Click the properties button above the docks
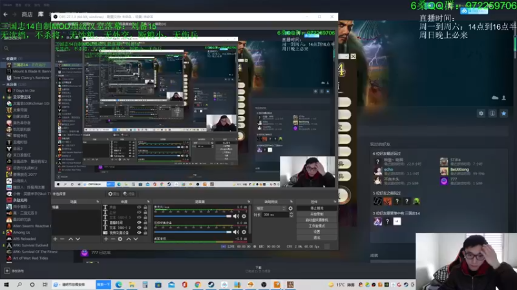This screenshot has height=290, width=517. tap(114, 194)
